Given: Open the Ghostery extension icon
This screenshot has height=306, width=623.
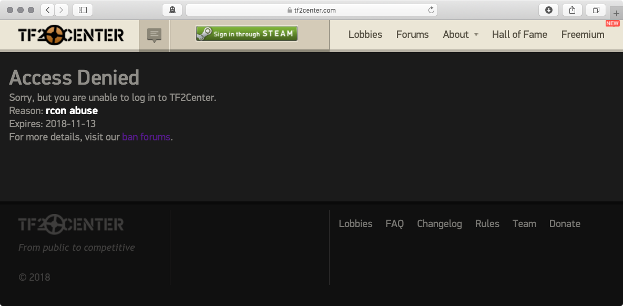Looking at the screenshot, I should [172, 10].
